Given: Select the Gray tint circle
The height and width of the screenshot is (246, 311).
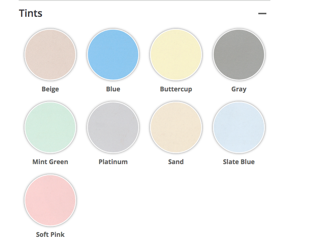Looking at the screenshot, I should point(239,54).
